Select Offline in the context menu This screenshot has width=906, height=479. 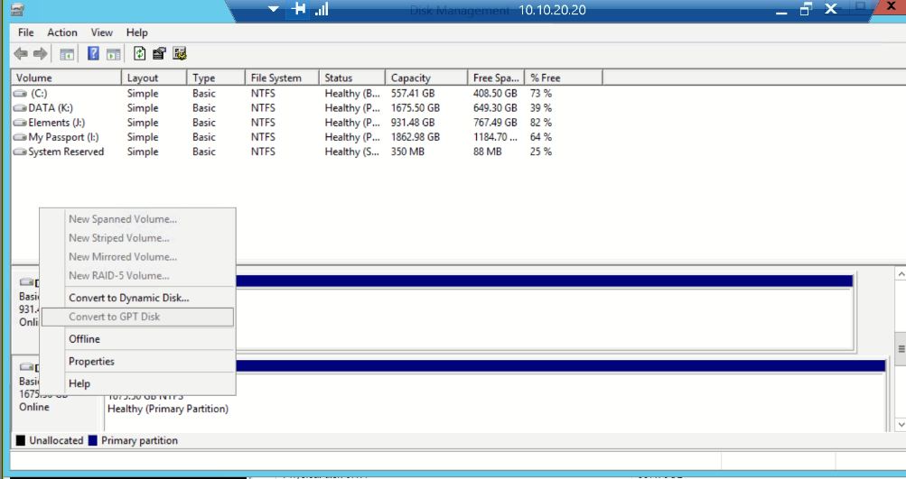pos(84,339)
